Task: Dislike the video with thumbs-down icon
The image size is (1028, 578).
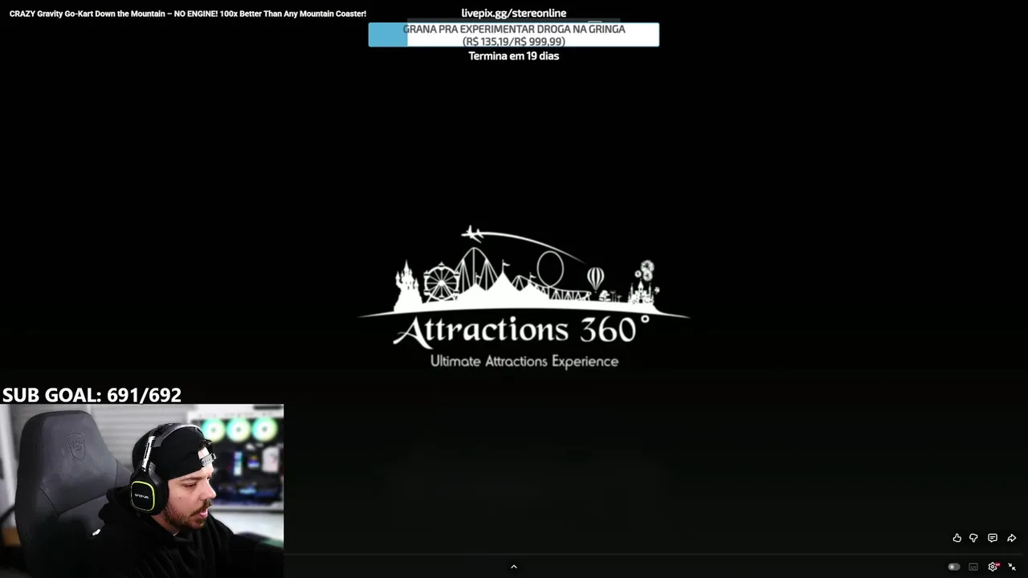Action: pyautogui.click(x=973, y=538)
